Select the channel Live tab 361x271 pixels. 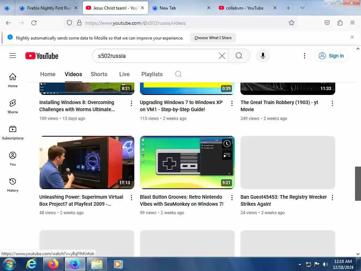pyautogui.click(x=124, y=74)
